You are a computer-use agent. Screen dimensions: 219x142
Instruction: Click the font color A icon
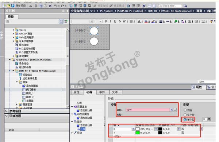point(139,21)
